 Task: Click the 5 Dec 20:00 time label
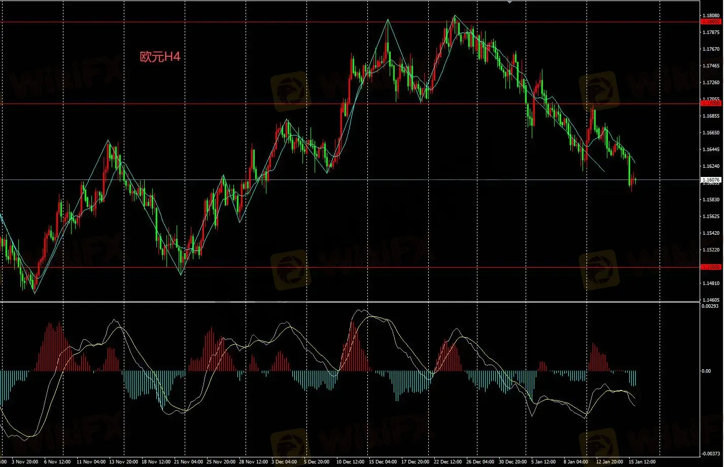[317, 462]
